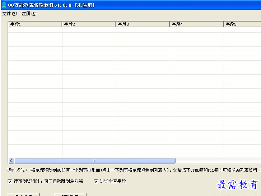
Task: Open the 注册(R) menu
Action: [29, 14]
